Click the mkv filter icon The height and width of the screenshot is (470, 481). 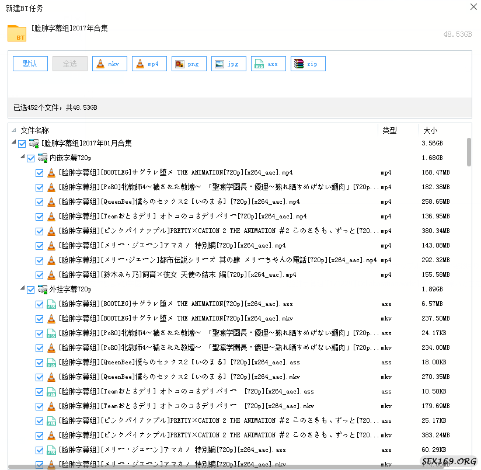pyautogui.click(x=100, y=64)
